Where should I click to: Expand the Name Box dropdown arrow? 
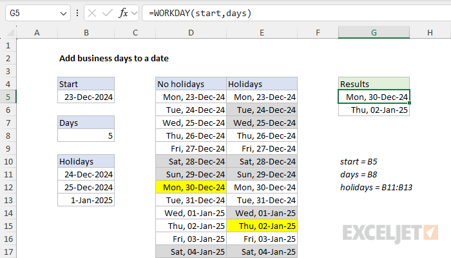(63, 14)
